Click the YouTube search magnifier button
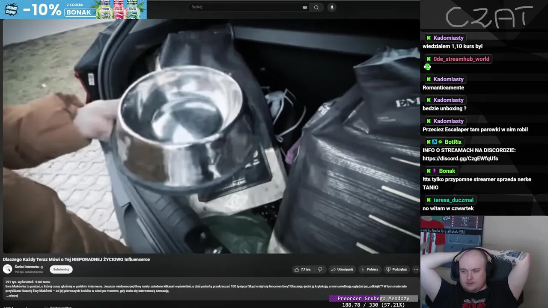 [316, 7]
